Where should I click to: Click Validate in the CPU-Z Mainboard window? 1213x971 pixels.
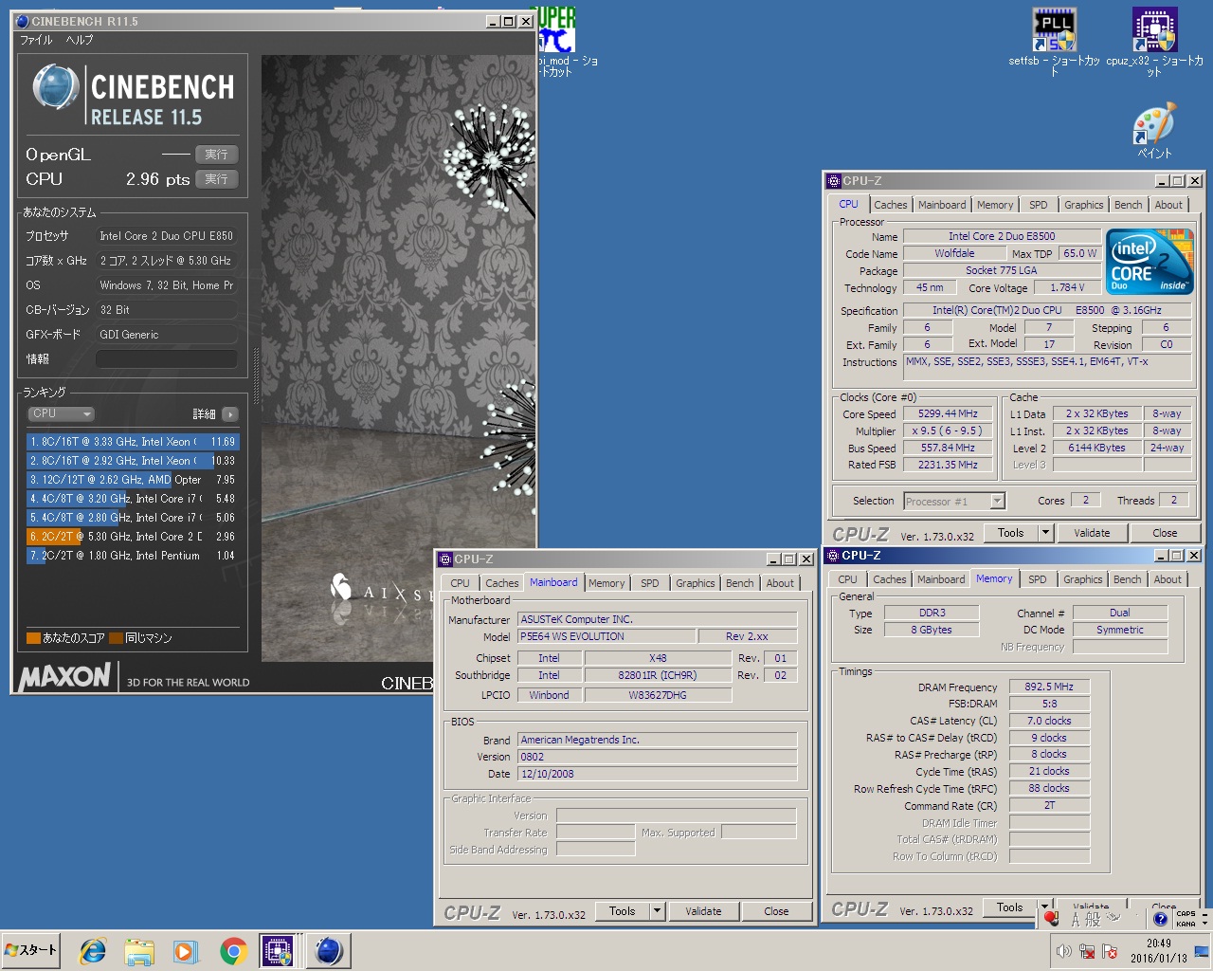[703, 911]
